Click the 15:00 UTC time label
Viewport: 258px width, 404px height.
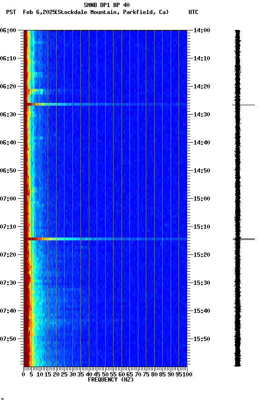202,199
